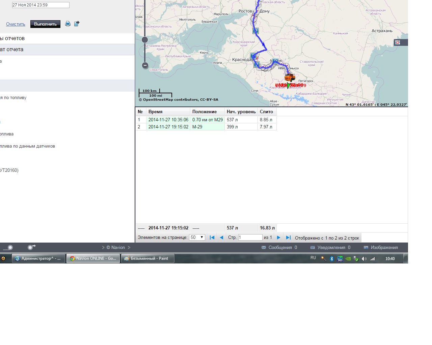Viewport: 432px width, 345px height.
Task: Click the orange truck icon on map
Action: pos(290,77)
